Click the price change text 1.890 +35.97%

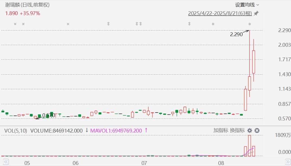pyautogui.click(x=23, y=13)
